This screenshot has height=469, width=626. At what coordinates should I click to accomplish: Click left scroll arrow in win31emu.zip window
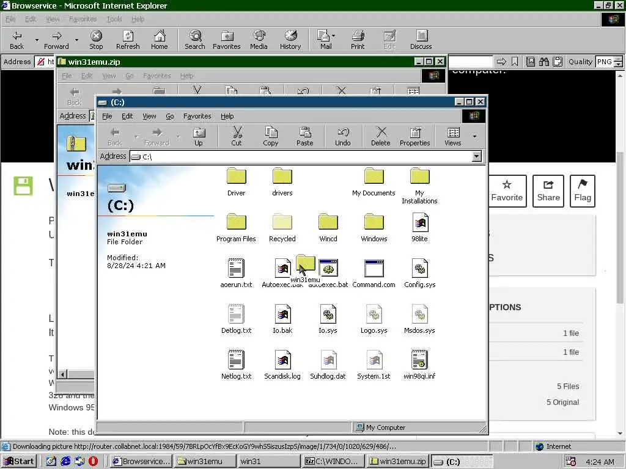click(x=62, y=374)
